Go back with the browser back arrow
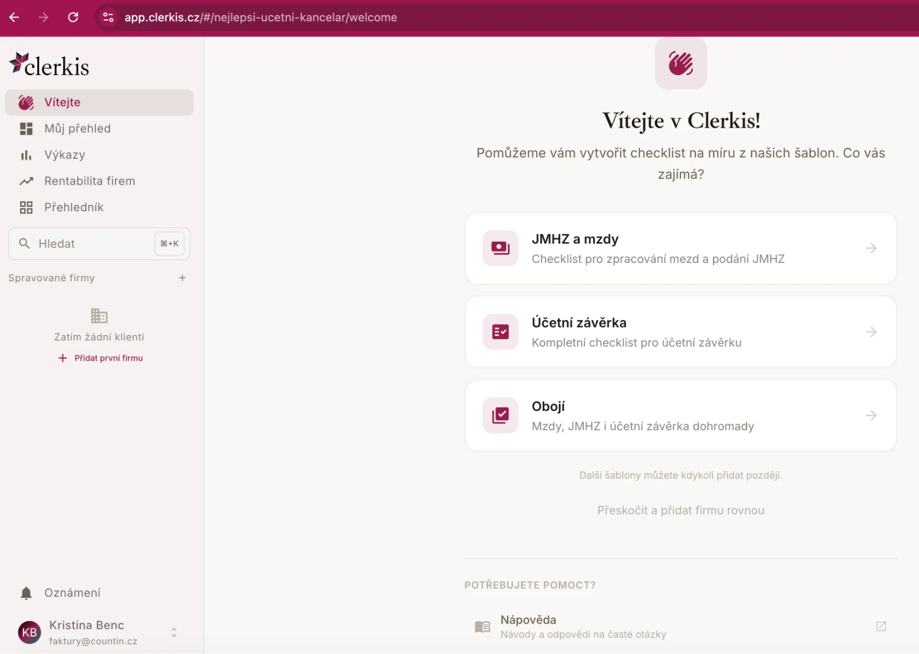Viewport: 919px width, 654px height. pos(14,17)
